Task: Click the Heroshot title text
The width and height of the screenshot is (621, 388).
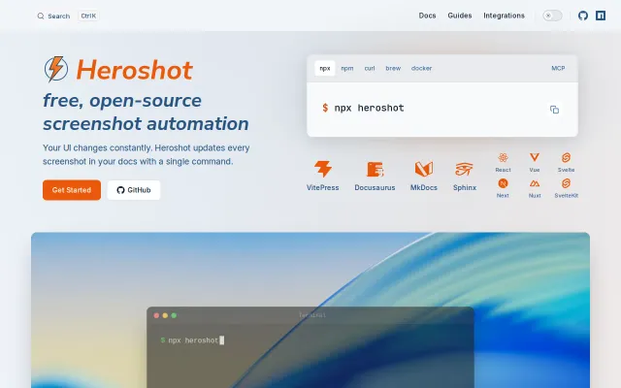Action: click(134, 70)
